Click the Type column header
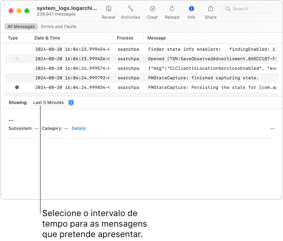This screenshot has width=283, height=241. tap(13, 38)
